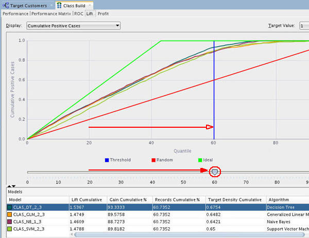Click the Target Customers workflow icon
This screenshot has width=309, height=238.
(6, 5)
